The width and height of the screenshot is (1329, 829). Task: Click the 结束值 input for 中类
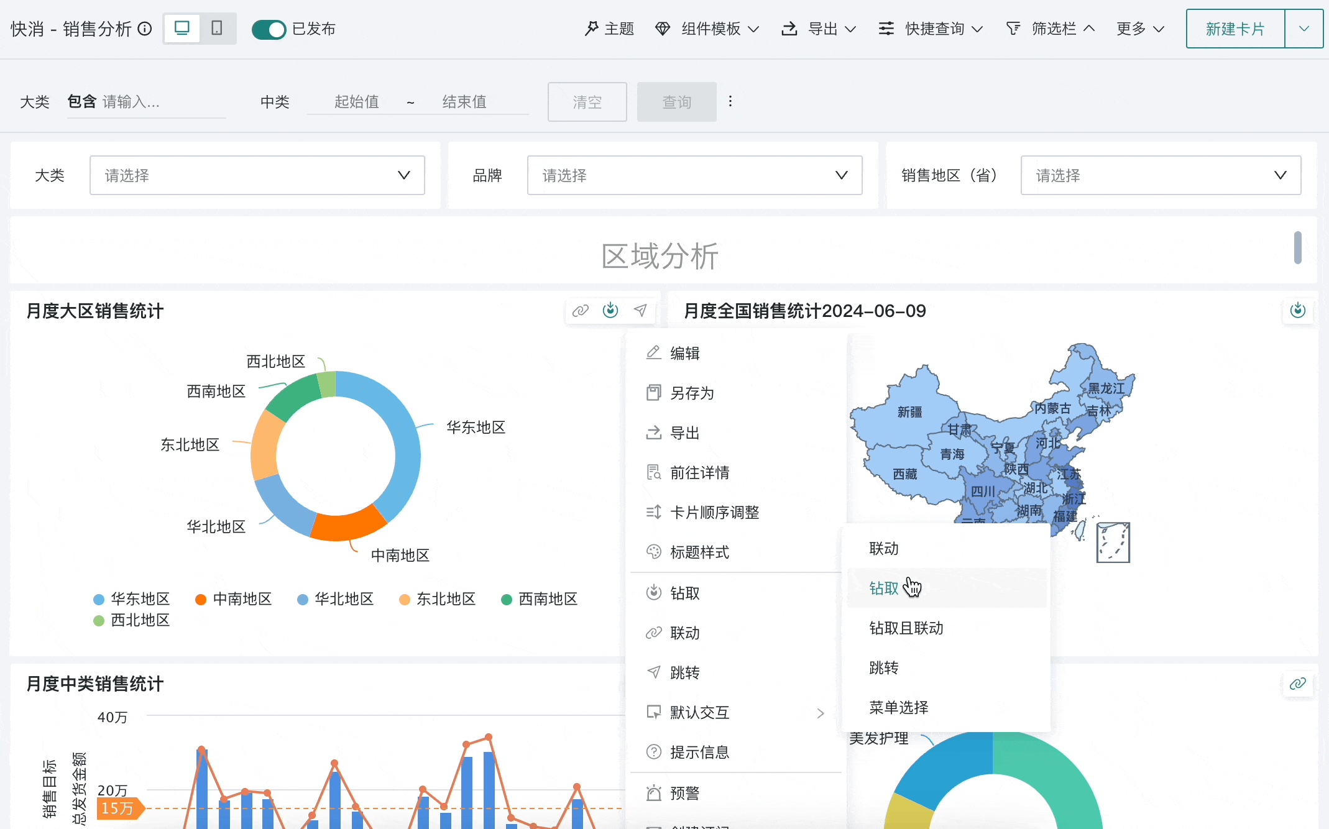pos(465,102)
